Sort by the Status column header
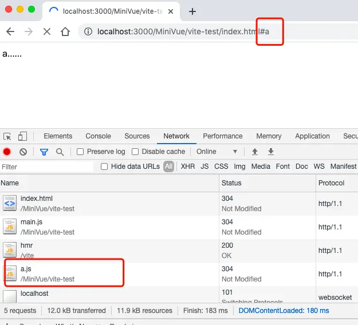Image resolution: width=358 pixels, height=325 pixels. point(267,183)
